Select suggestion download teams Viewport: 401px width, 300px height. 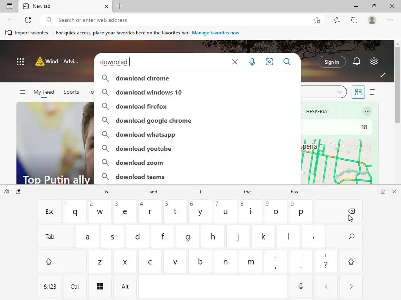pyautogui.click(x=197, y=177)
